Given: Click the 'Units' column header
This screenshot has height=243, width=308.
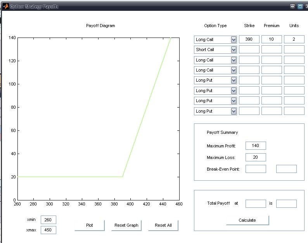Looking at the screenshot, I should pyautogui.click(x=294, y=26).
